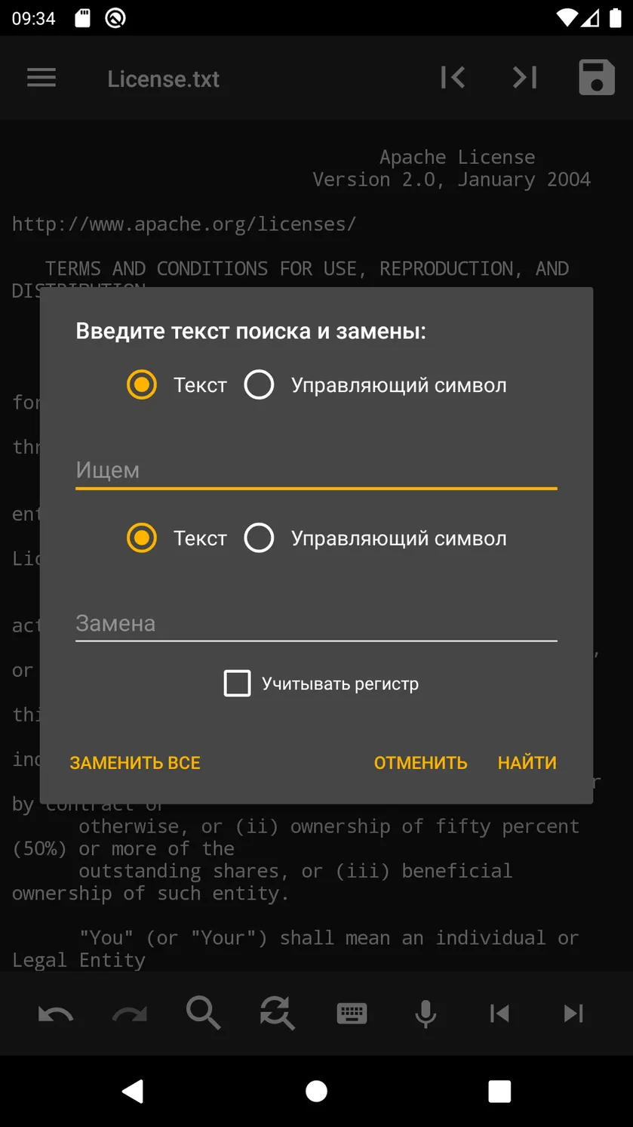This screenshot has width=633, height=1127.
Task: Start voice input with microphone icon
Action: point(426,1014)
